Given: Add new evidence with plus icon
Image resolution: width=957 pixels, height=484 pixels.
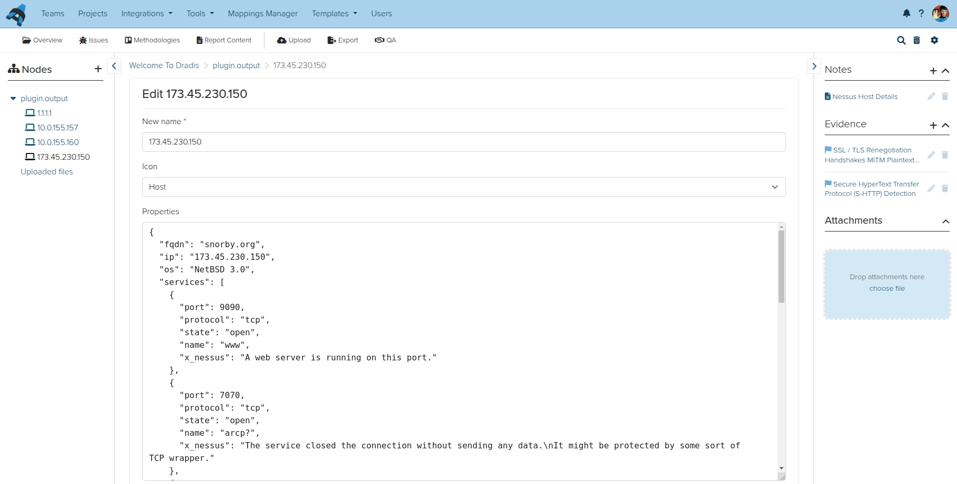Looking at the screenshot, I should click(933, 125).
